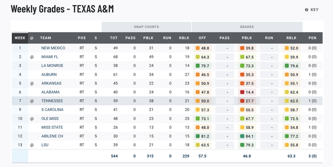Image resolution: width=333 pixels, height=167 pixels.
Task: Select the POS column header
Action: (x=82, y=38)
